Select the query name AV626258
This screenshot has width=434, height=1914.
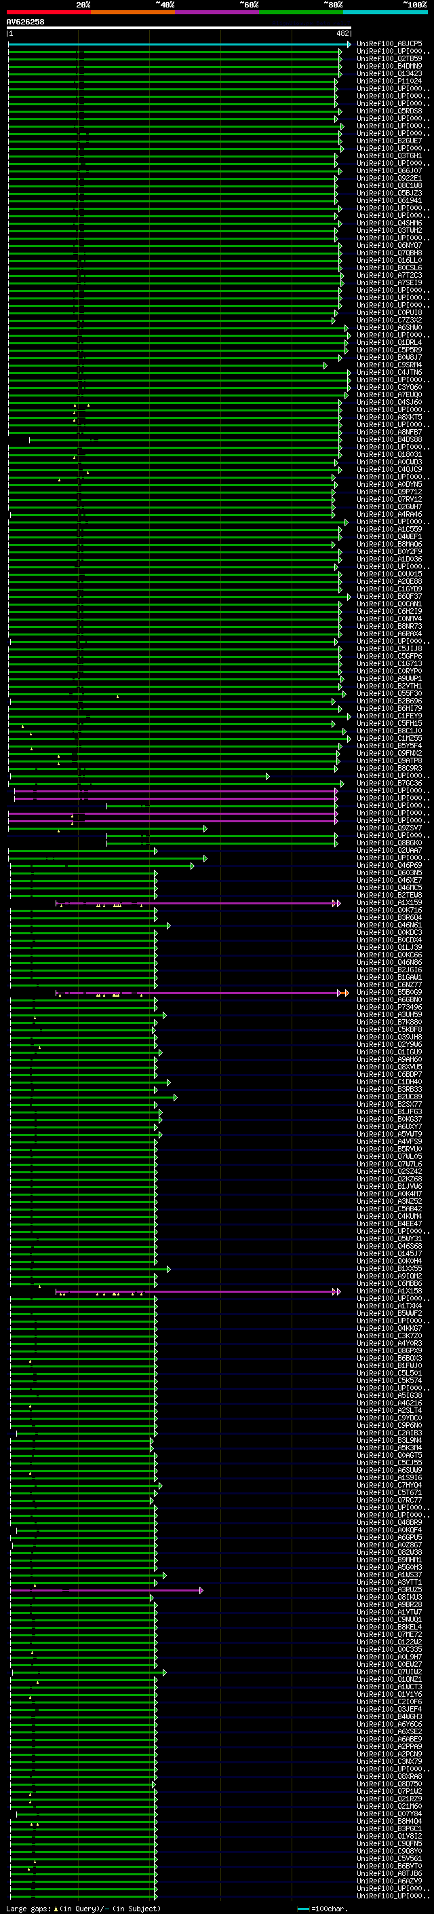pyautogui.click(x=25, y=22)
